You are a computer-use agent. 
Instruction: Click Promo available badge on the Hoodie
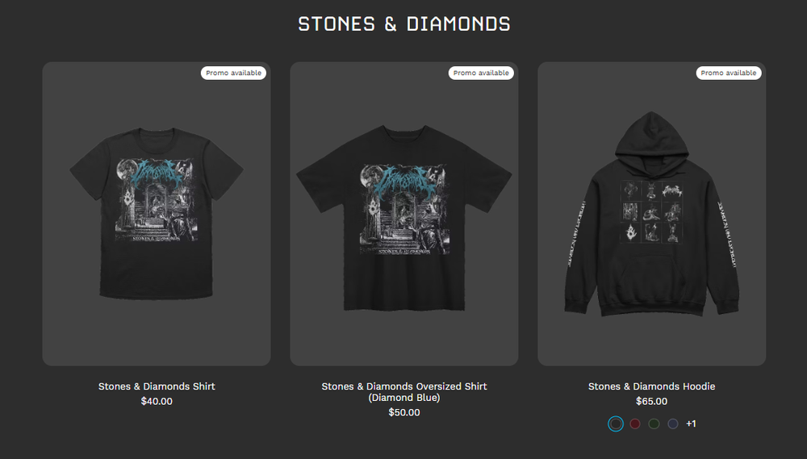pos(729,73)
